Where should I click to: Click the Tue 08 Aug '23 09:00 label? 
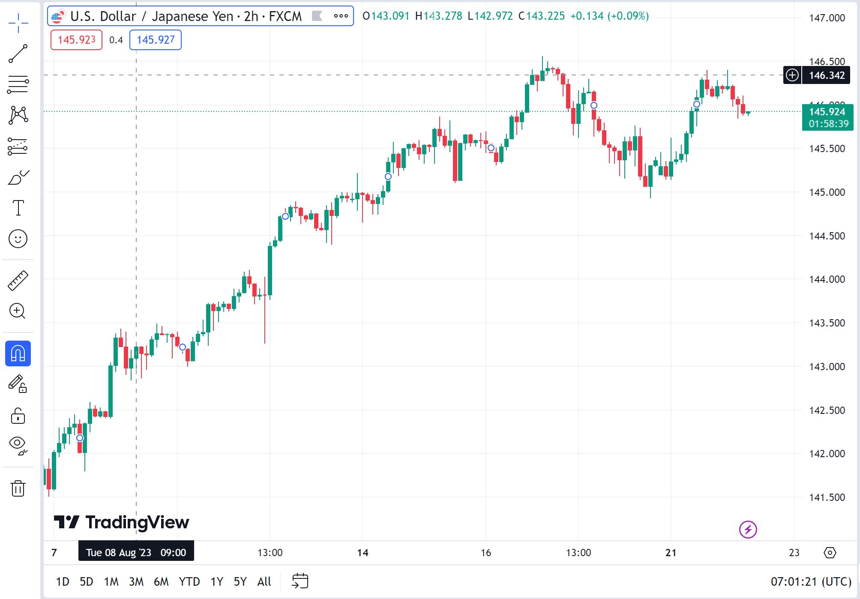tap(136, 552)
